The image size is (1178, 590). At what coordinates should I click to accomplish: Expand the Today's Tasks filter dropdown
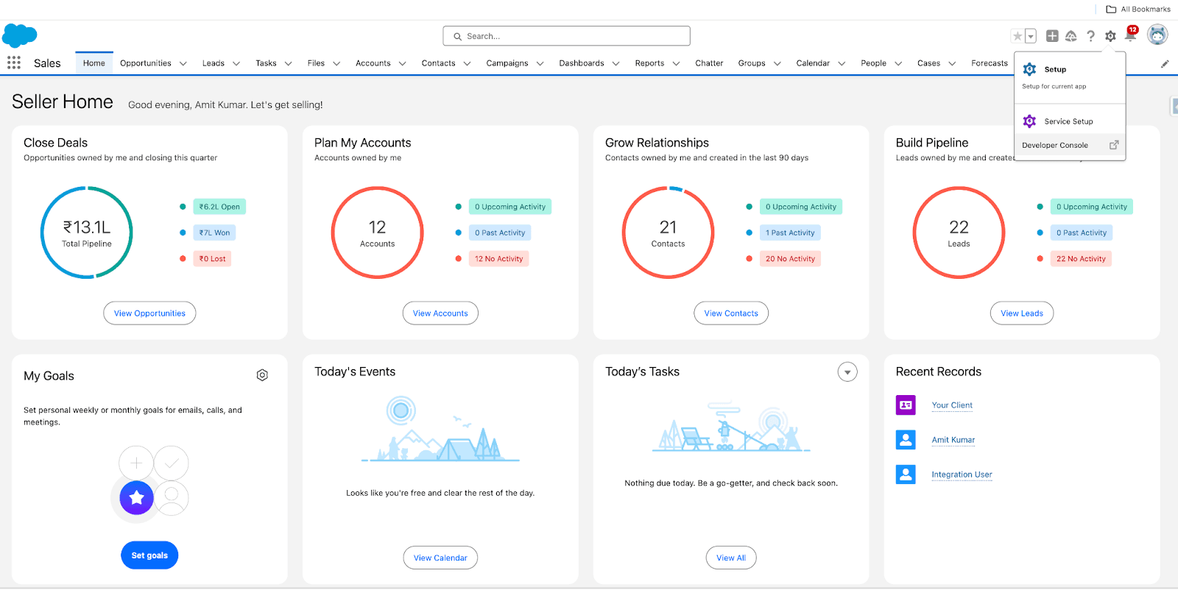pyautogui.click(x=847, y=372)
